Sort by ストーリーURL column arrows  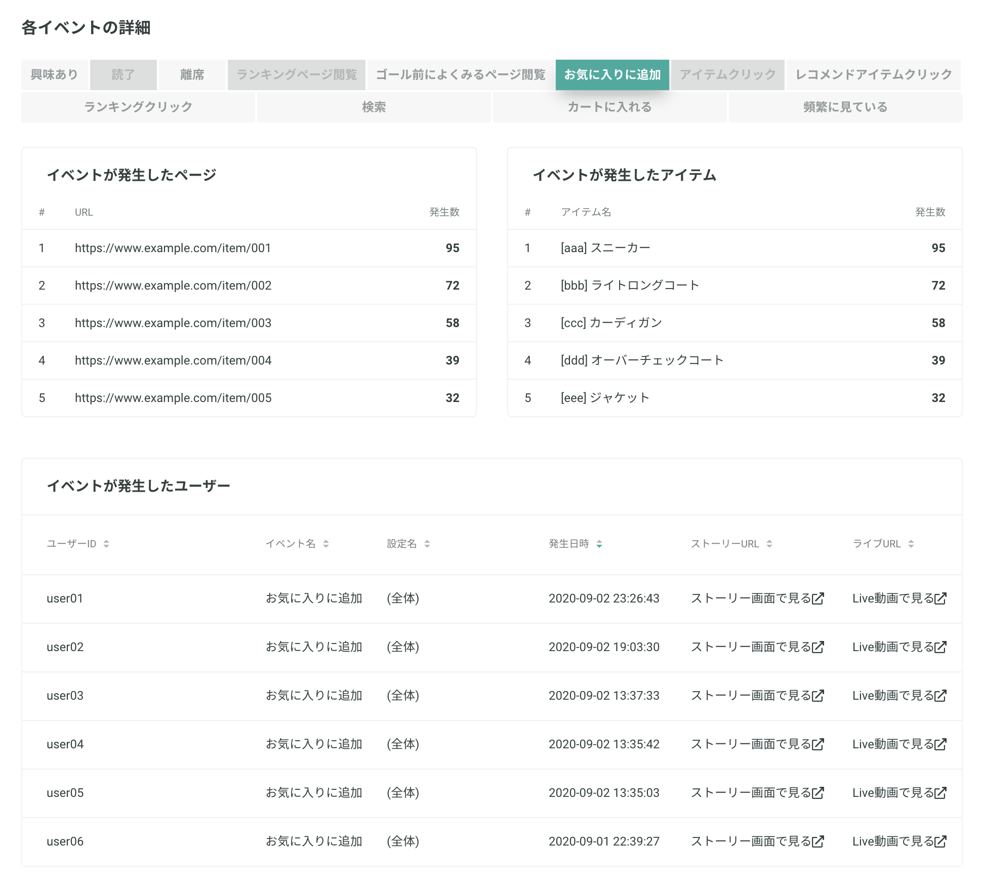tap(769, 544)
